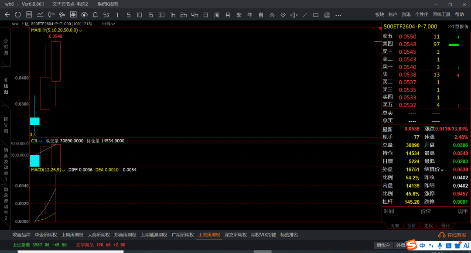Open the more options ellipsis menu

338,15
